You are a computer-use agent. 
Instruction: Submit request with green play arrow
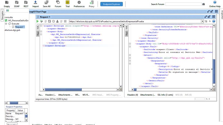(38, 21)
